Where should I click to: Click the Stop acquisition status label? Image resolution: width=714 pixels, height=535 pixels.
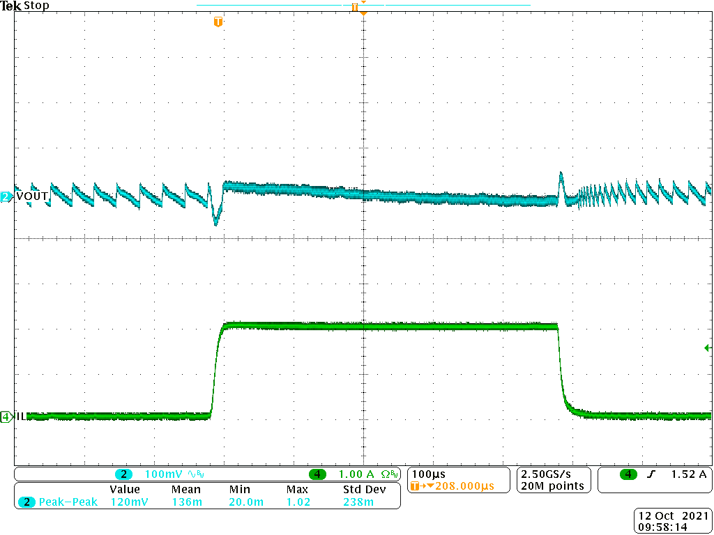[x=36, y=6]
